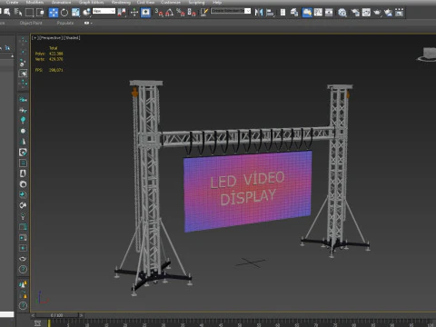The width and height of the screenshot is (436, 327).
Task: Click the LED VIDEO DISPLAY screen in viewport
Action: 248,191
